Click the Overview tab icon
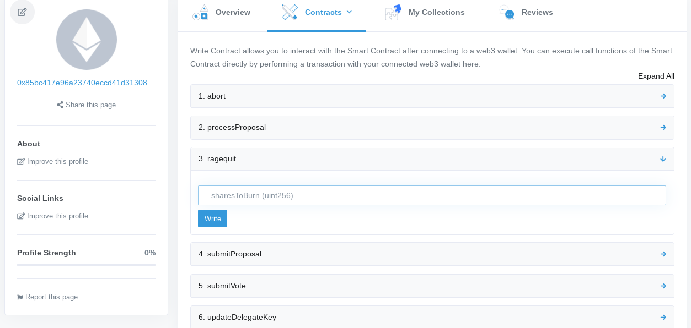Viewport: 691px width, 328px height. click(200, 12)
